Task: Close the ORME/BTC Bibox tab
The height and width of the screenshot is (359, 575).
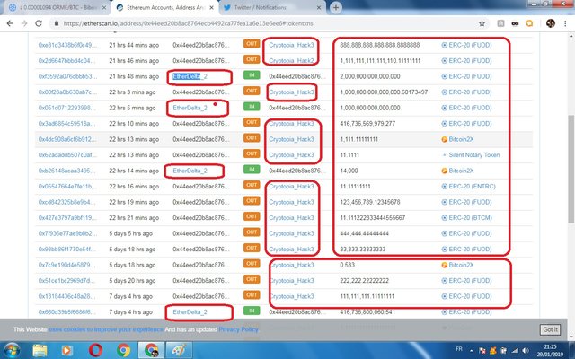Action: [104, 8]
